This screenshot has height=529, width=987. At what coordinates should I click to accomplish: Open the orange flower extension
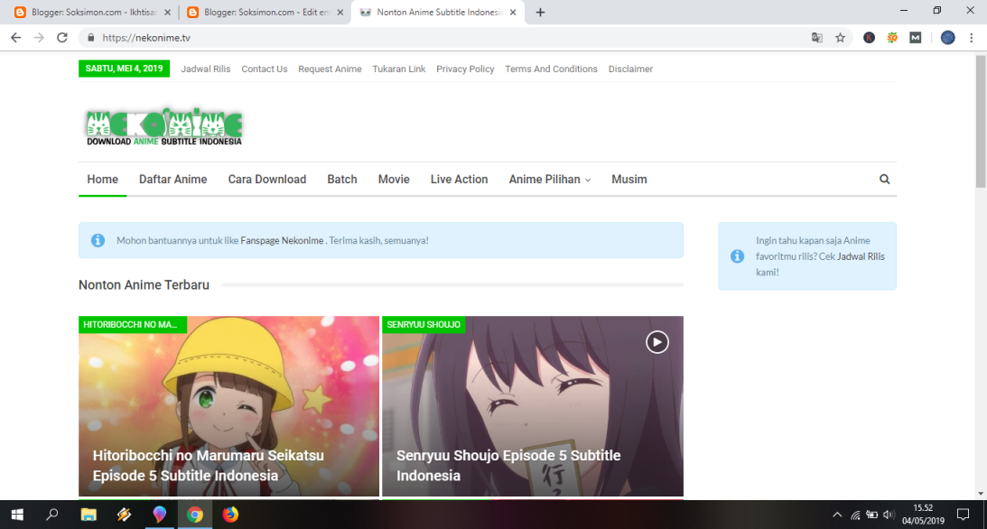[x=892, y=38]
